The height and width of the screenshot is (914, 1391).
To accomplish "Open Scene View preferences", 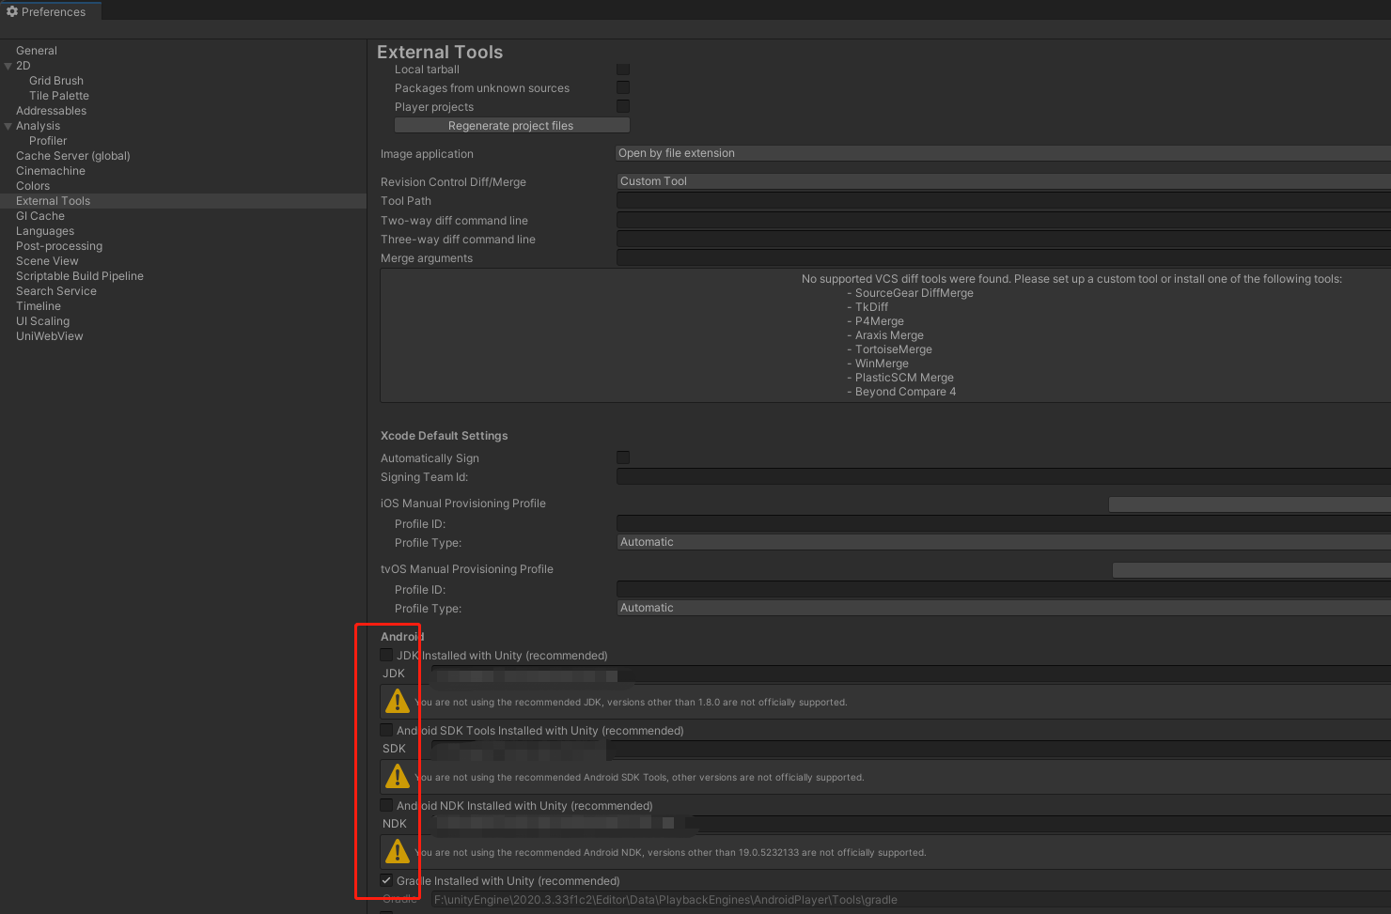I will click(47, 261).
